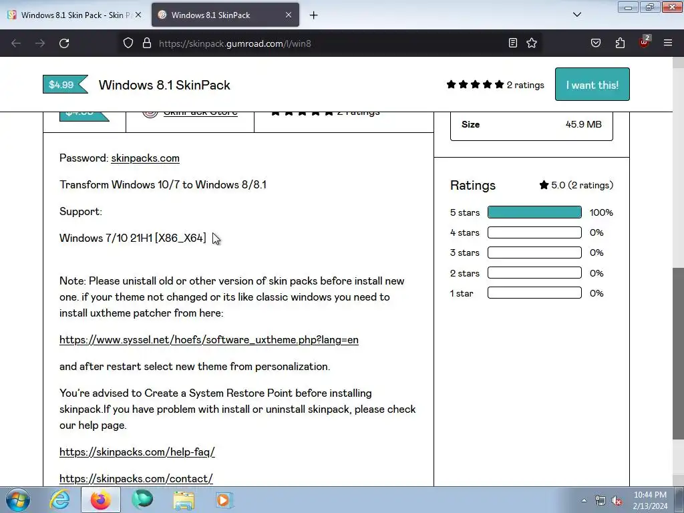
Task: Open the skinpacks.com contact link
Action: 136,478
